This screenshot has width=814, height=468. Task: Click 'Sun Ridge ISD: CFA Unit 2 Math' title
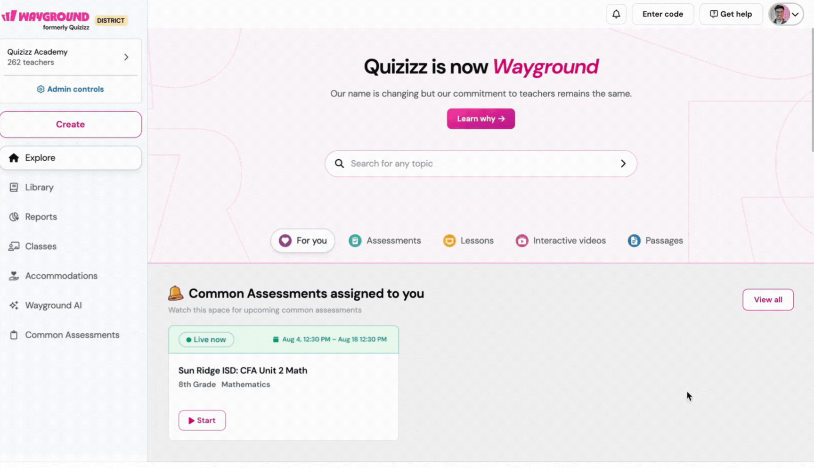click(243, 370)
